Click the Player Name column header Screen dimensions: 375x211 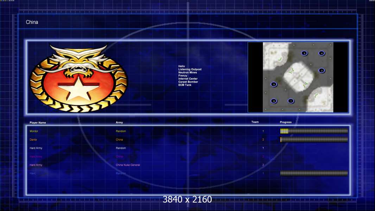click(38, 123)
